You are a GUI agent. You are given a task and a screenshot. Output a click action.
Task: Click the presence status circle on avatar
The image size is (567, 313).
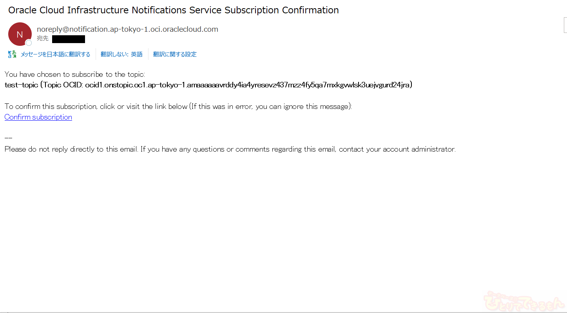point(29,43)
